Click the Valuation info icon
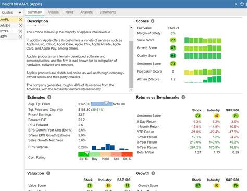 [48, 173]
